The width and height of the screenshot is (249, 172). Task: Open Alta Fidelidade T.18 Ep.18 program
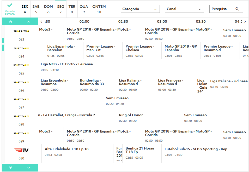tap(77, 153)
